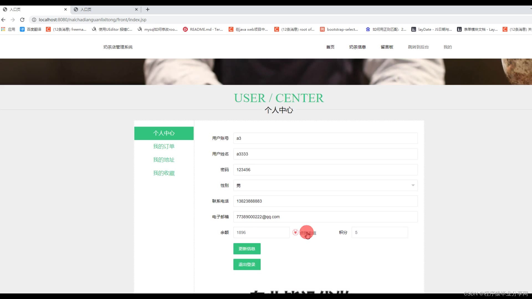Open the Apps grid bookmark icon
The height and width of the screenshot is (299, 532).
tap(3, 29)
